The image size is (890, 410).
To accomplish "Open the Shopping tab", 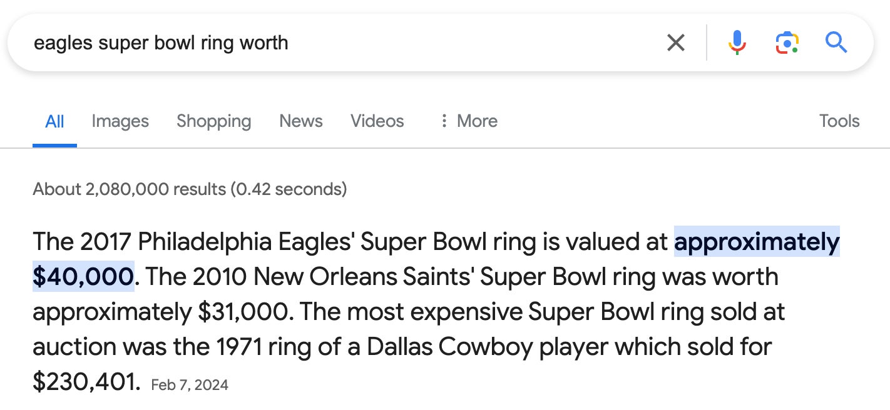I will click(213, 121).
